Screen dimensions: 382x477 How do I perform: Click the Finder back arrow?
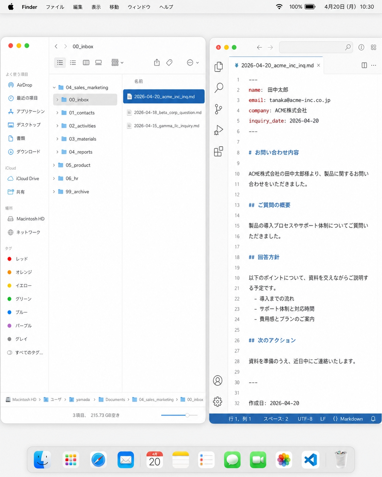[56, 46]
